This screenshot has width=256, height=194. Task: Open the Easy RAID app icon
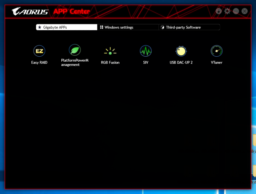pyautogui.click(x=39, y=51)
